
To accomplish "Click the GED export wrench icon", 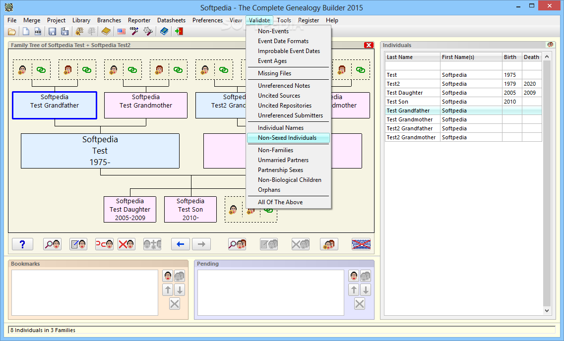I will coord(134,32).
